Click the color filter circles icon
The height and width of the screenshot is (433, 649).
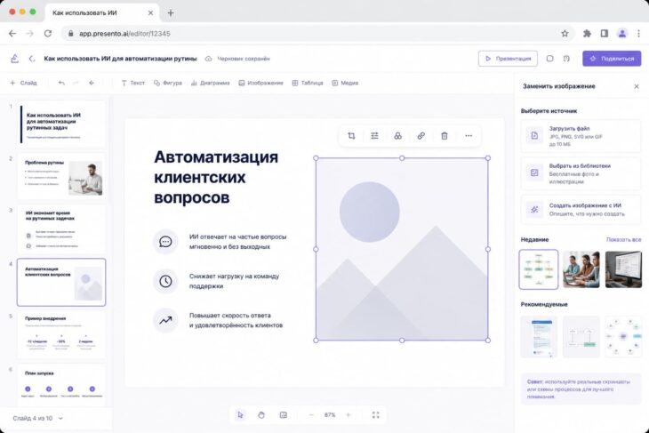pos(397,136)
